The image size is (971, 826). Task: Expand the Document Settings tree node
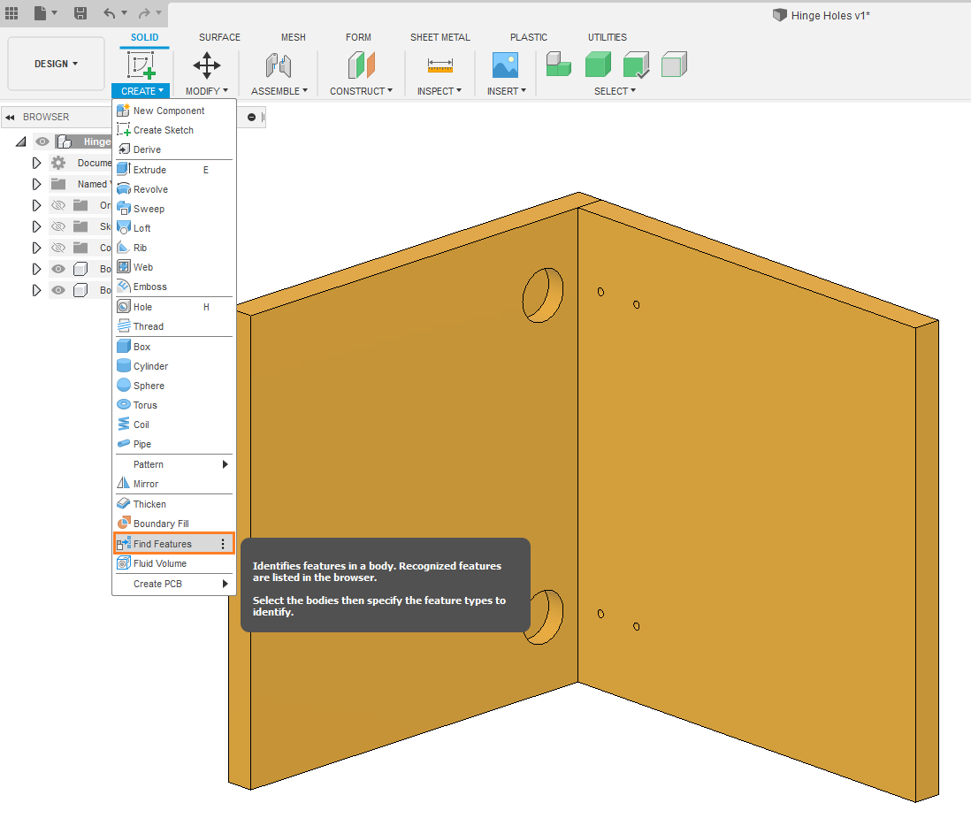pos(36,163)
